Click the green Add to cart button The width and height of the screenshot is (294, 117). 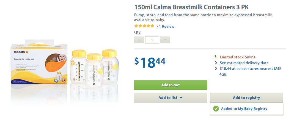click(x=171, y=85)
